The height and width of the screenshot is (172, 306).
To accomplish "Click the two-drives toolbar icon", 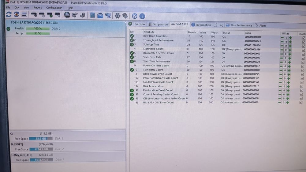I will point(75,15).
